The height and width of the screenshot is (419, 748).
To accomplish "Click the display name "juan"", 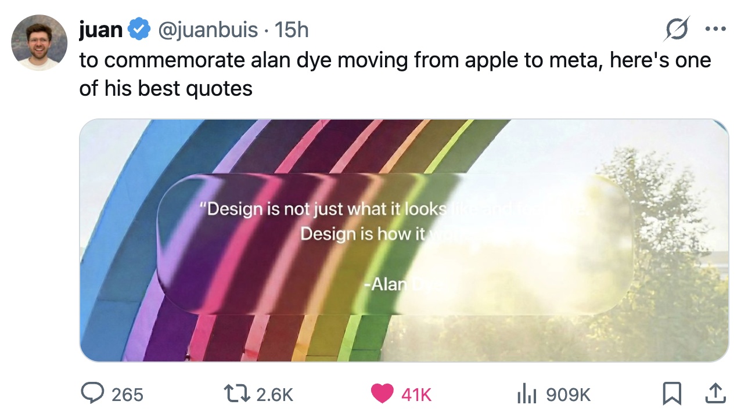I will (x=100, y=30).
